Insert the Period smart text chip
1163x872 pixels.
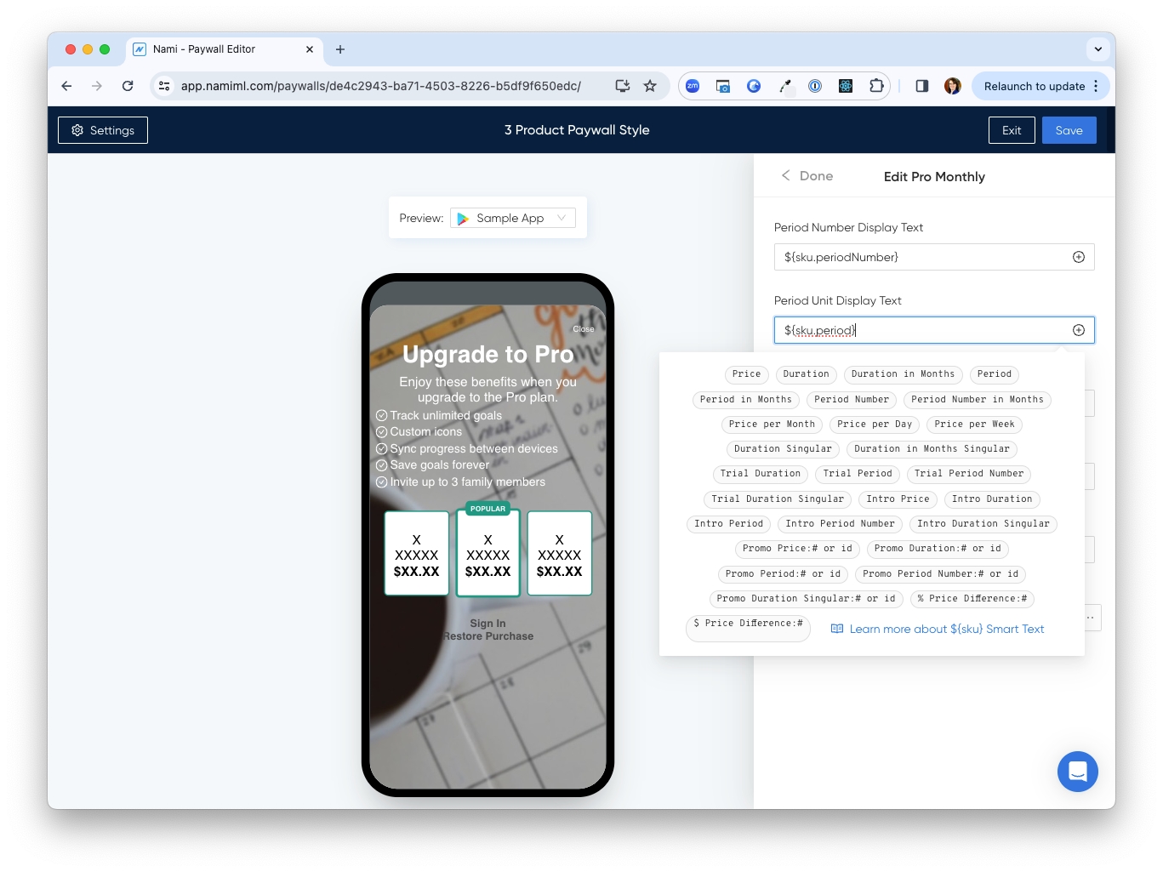(995, 374)
